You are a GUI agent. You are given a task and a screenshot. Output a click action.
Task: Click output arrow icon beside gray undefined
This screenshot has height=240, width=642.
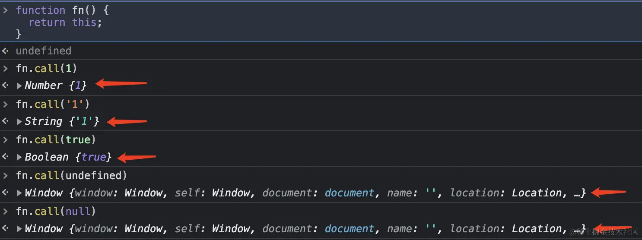pyautogui.click(x=5, y=51)
